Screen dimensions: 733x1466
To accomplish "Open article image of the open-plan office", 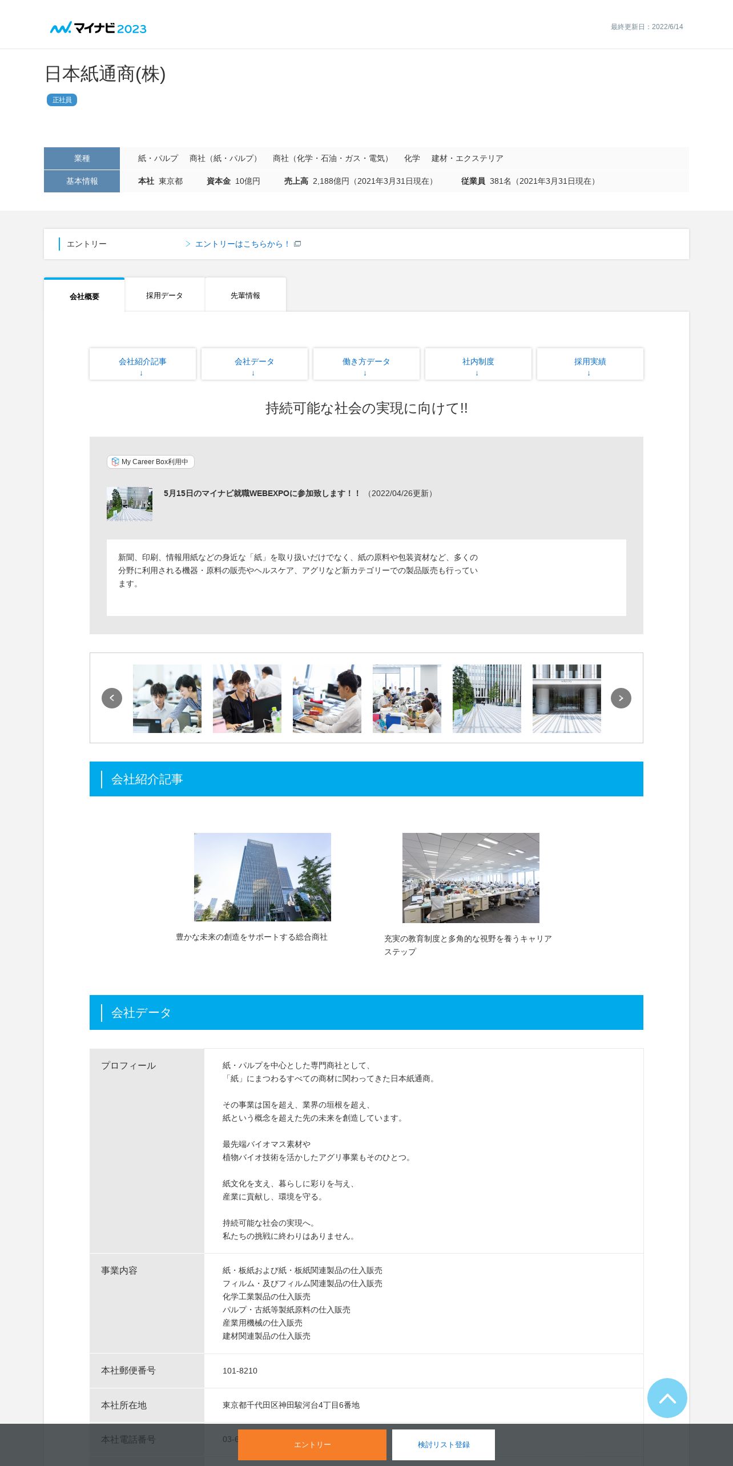I will click(x=471, y=878).
